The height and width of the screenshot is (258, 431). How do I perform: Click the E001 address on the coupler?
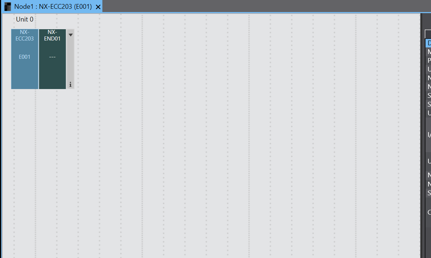tap(24, 57)
